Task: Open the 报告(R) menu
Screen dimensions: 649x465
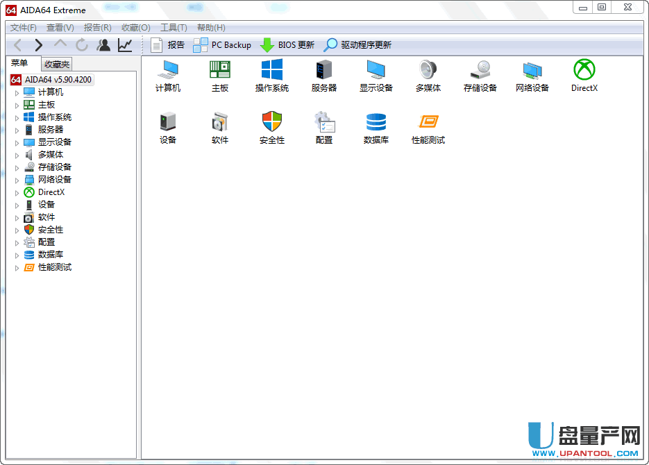Action: pyautogui.click(x=97, y=28)
